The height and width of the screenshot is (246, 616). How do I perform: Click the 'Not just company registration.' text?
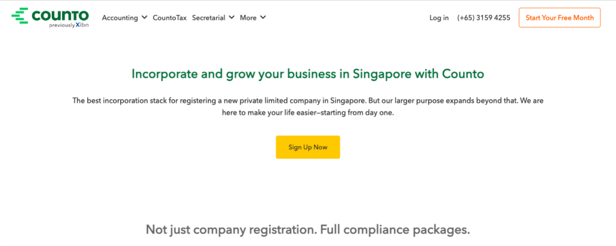point(231,230)
